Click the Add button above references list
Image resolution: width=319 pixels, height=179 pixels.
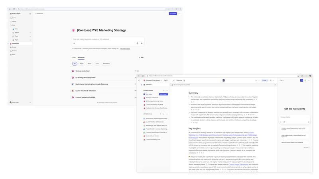(141, 57)
